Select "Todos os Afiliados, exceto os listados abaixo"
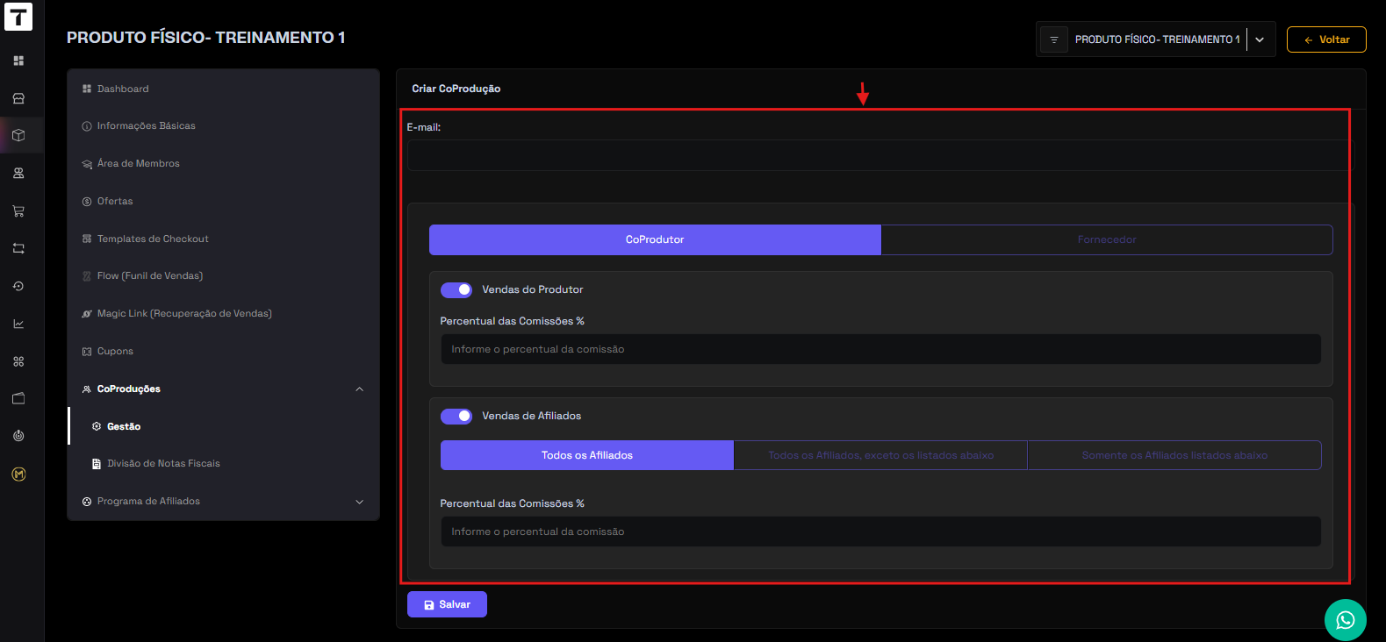Image resolution: width=1386 pixels, height=642 pixels. pos(880,455)
